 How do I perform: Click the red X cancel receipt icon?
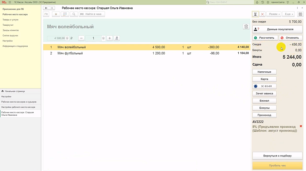coord(262,14)
